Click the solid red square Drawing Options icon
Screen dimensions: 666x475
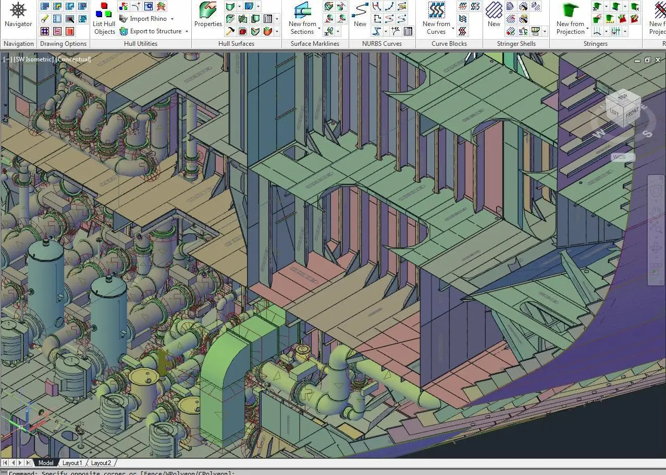click(x=69, y=31)
